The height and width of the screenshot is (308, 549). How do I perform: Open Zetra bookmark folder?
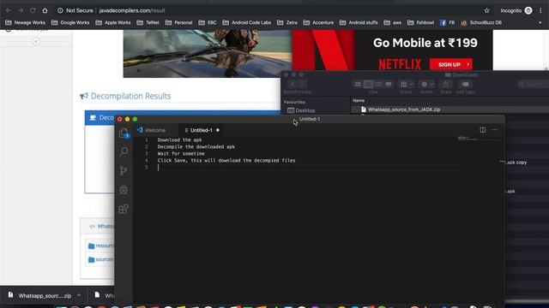(287, 22)
